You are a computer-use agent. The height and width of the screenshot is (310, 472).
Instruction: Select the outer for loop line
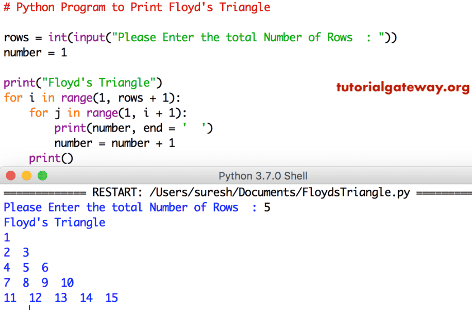point(90,97)
